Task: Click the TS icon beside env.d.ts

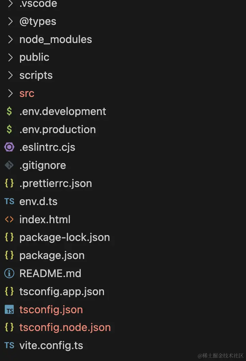Action: (x=9, y=201)
